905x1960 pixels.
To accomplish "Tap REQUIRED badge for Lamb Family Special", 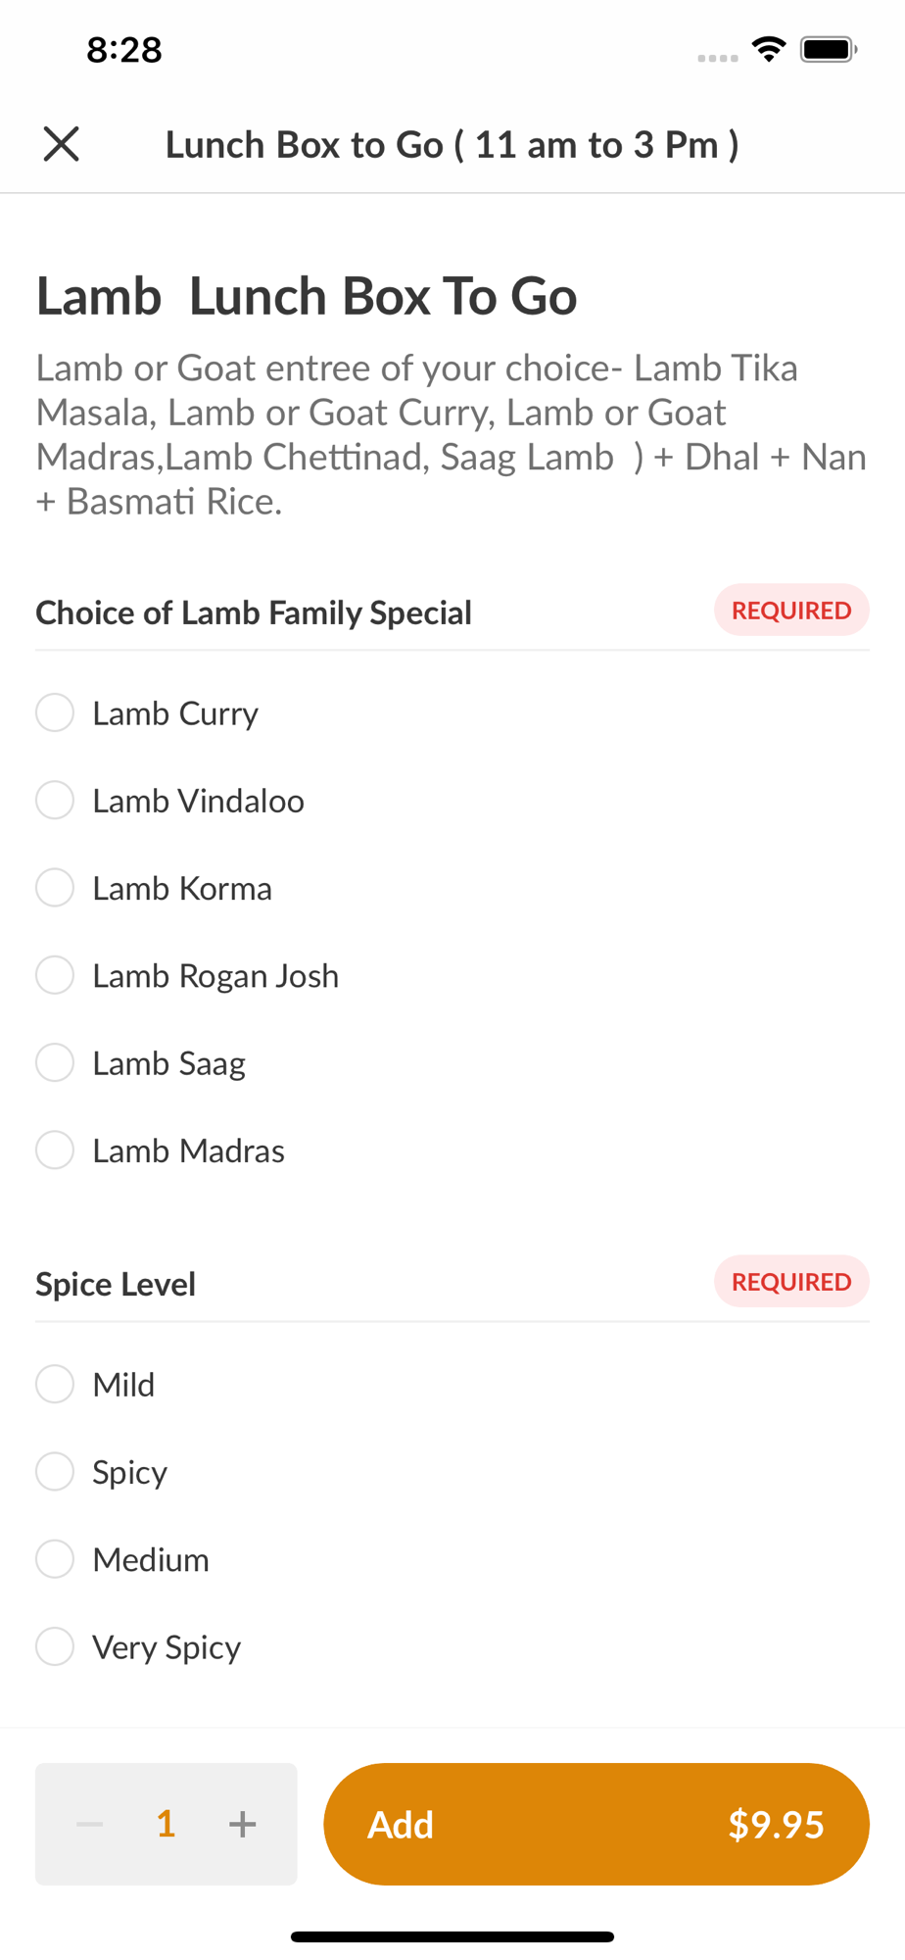I will pyautogui.click(x=791, y=610).
